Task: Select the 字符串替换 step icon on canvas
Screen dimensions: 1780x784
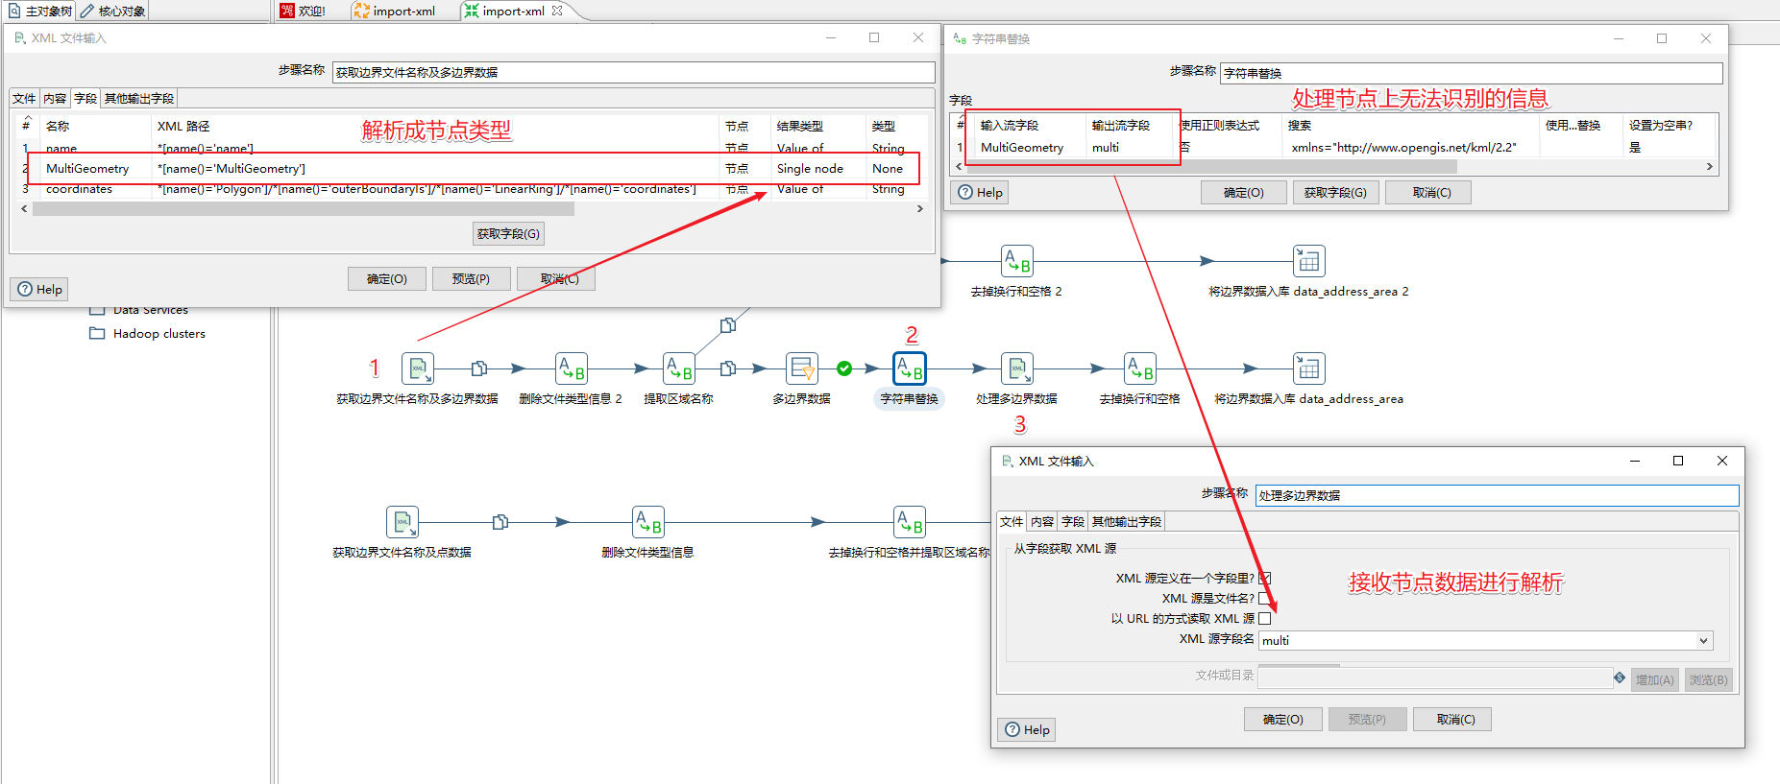Action: 910,368
